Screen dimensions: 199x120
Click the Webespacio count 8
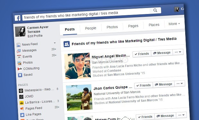click(x=57, y=89)
